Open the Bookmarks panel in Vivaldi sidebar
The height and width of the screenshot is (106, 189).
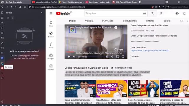[2, 13]
